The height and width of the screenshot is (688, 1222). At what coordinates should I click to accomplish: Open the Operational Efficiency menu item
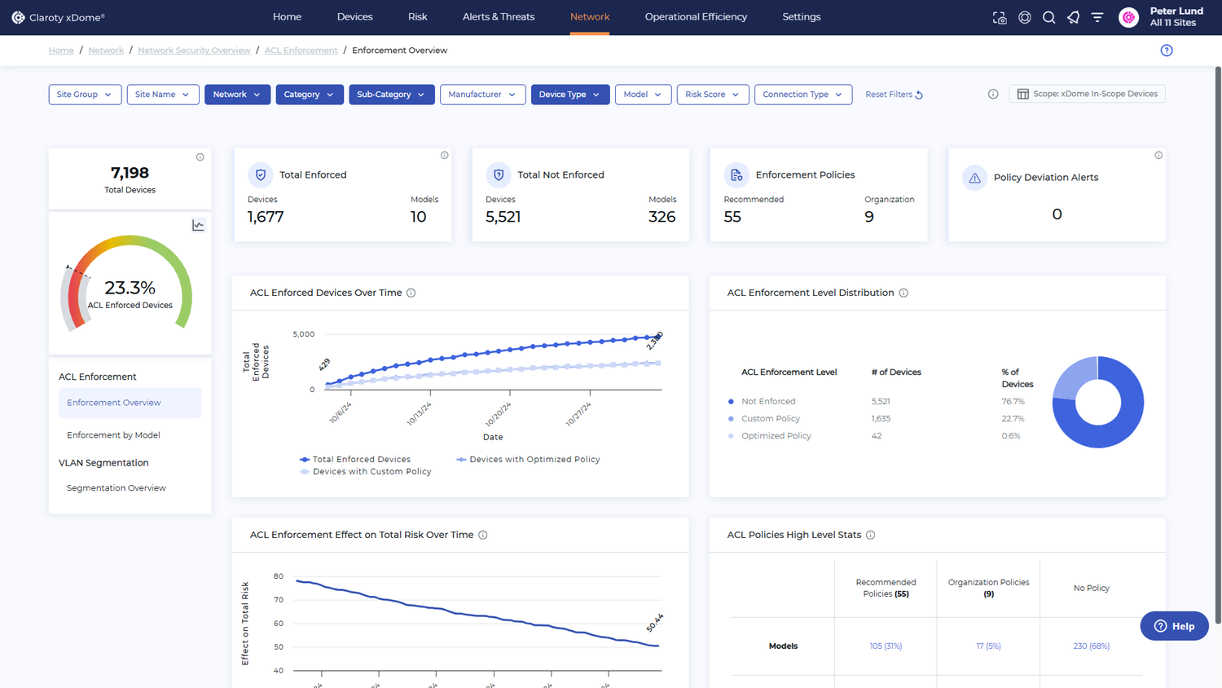(696, 17)
